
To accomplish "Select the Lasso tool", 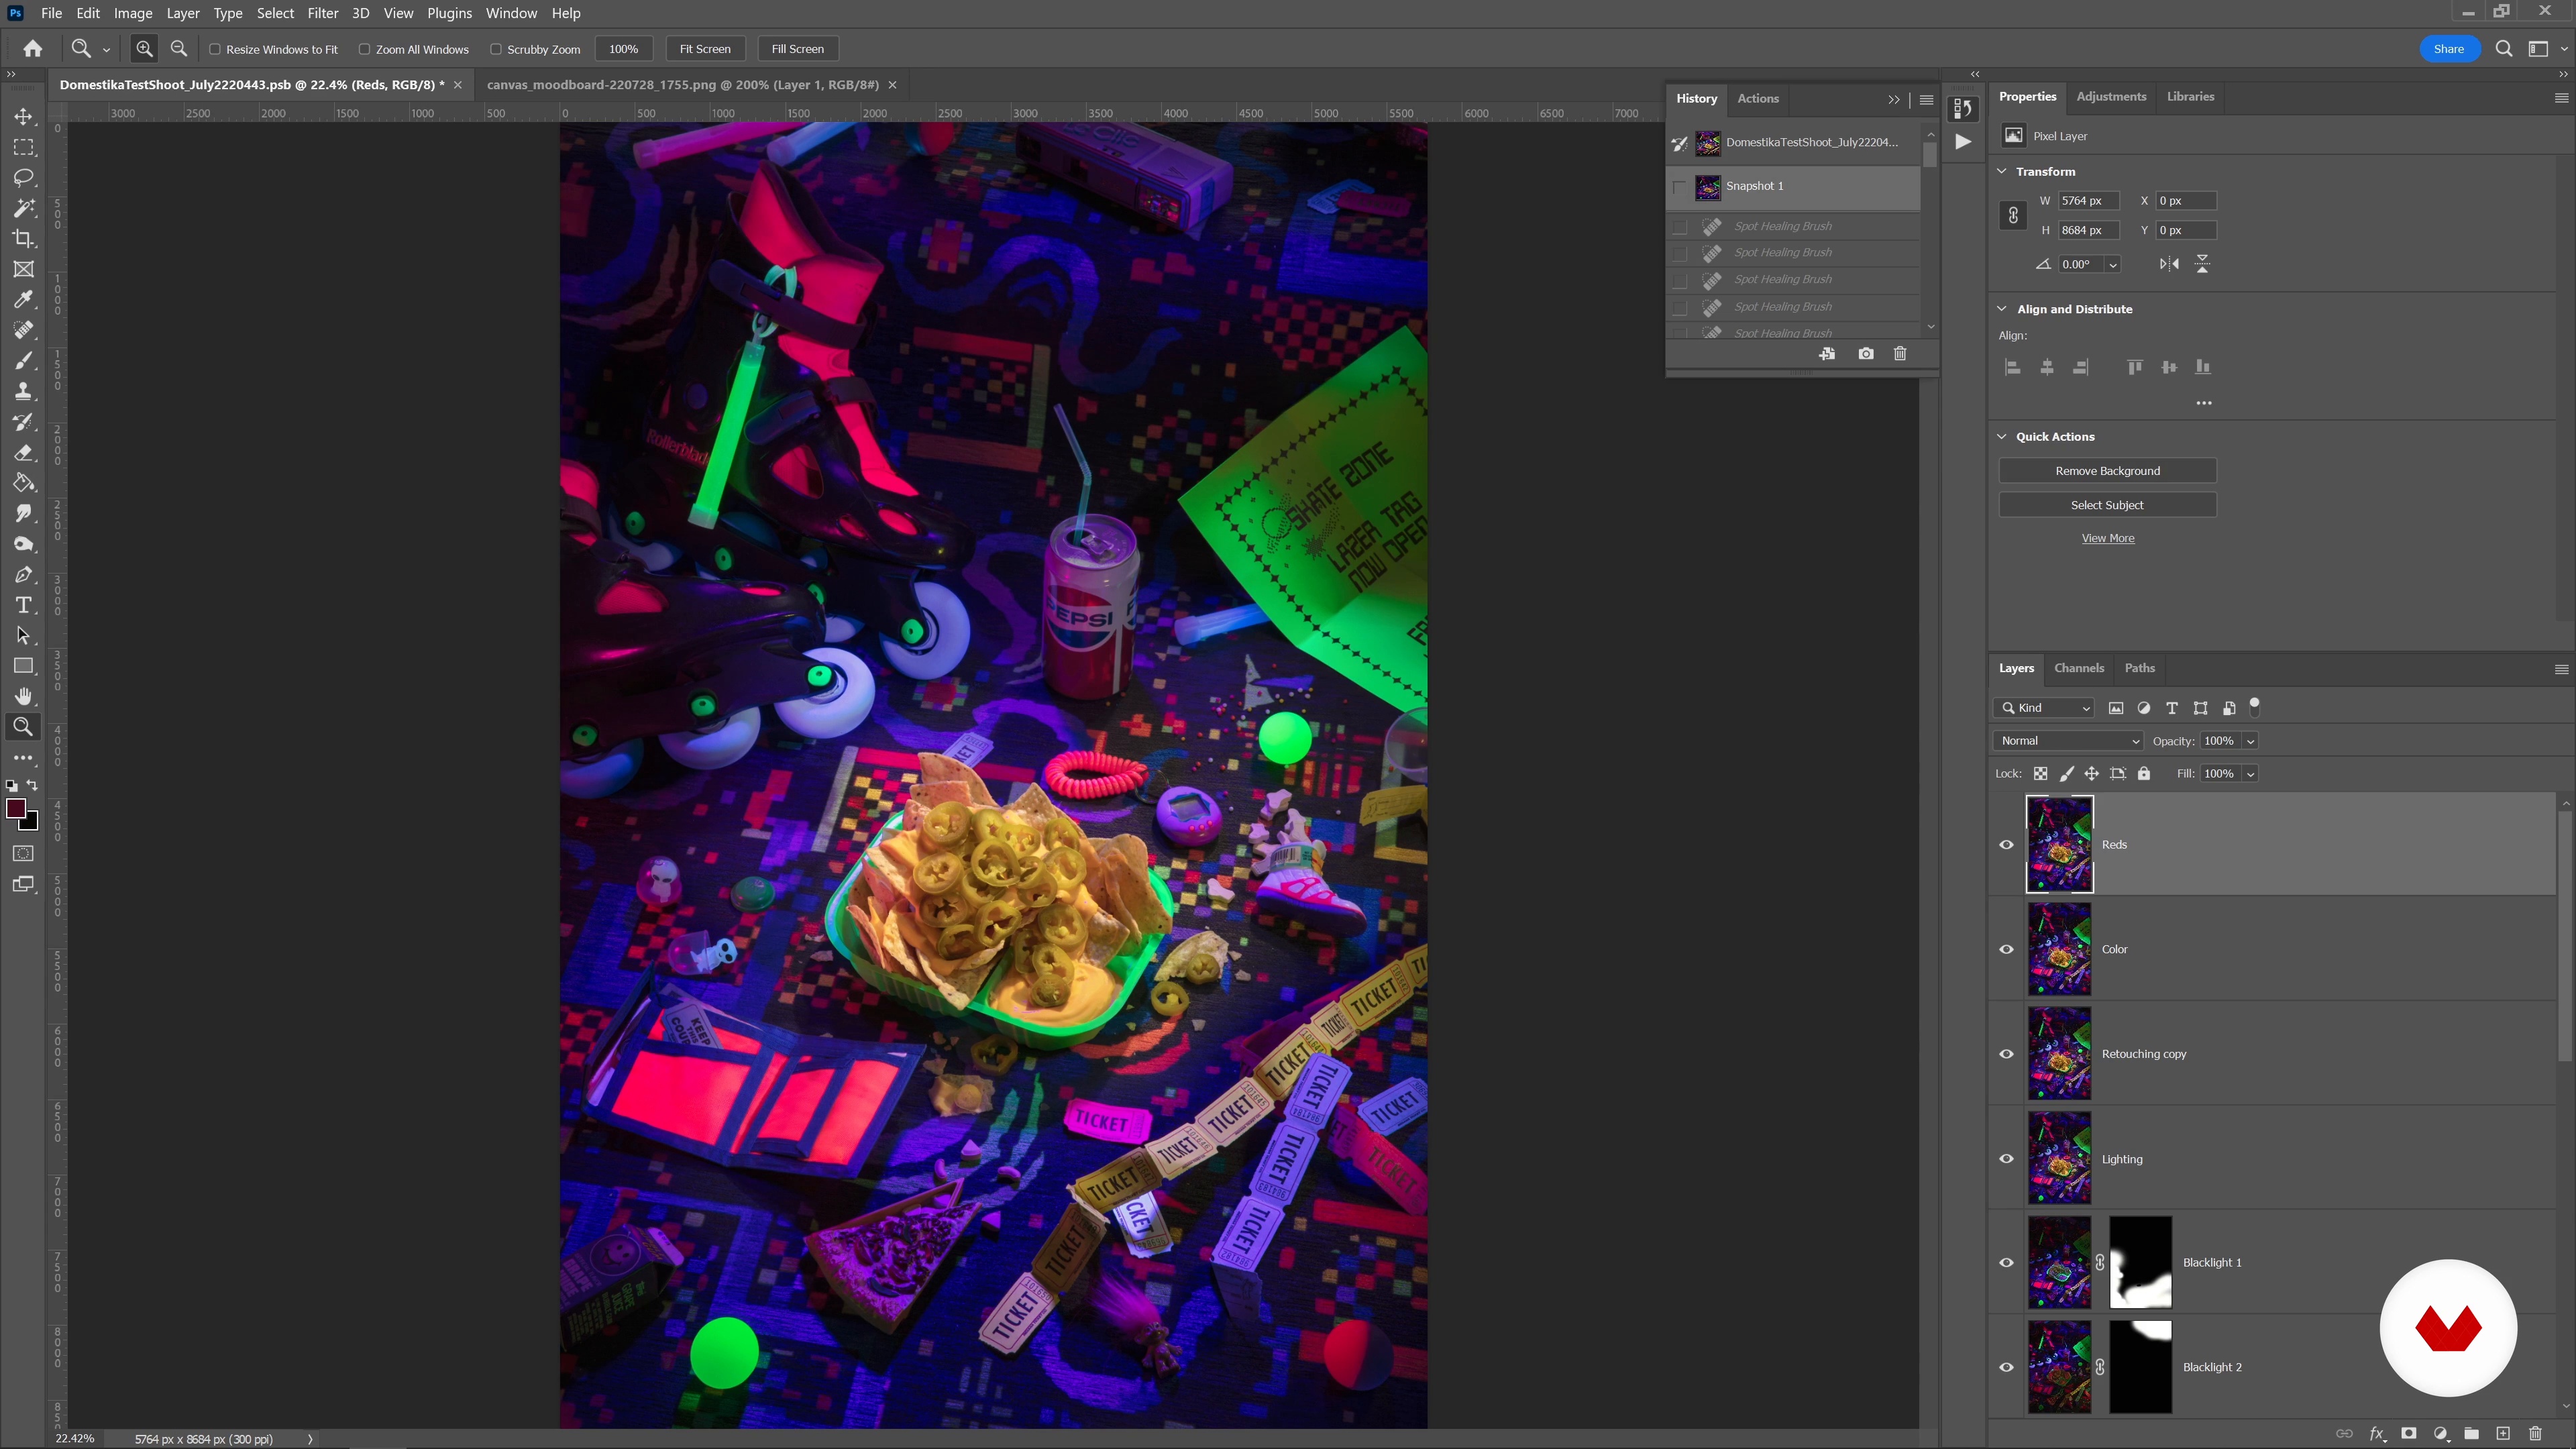I will (x=23, y=178).
